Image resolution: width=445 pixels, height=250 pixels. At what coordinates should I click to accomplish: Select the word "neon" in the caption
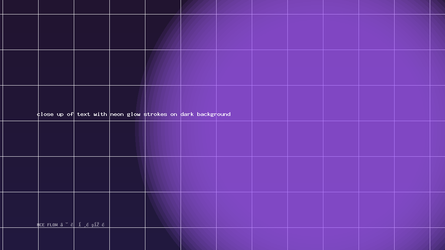click(x=117, y=114)
